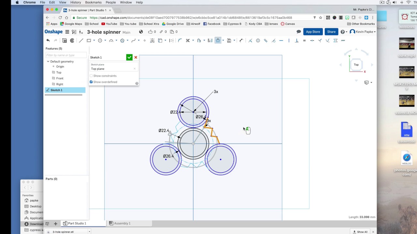Select the Trim scissors tool
417x234 pixels.
pos(188,41)
